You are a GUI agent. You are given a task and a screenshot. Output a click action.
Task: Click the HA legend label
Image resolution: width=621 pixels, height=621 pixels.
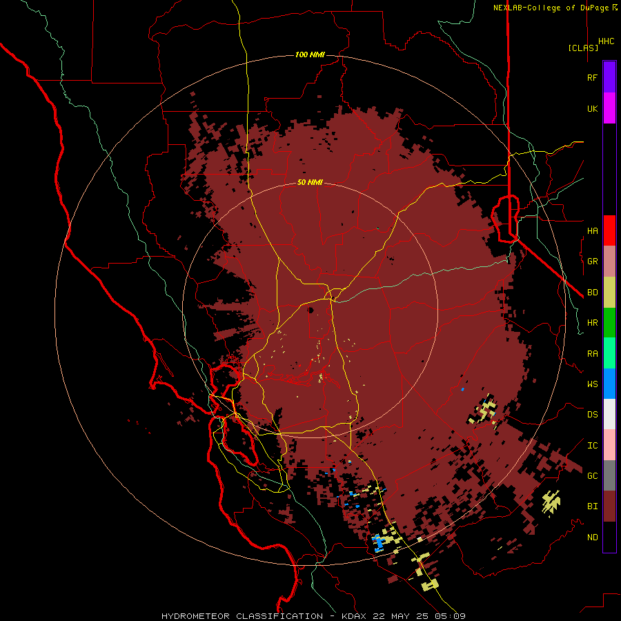(x=592, y=230)
